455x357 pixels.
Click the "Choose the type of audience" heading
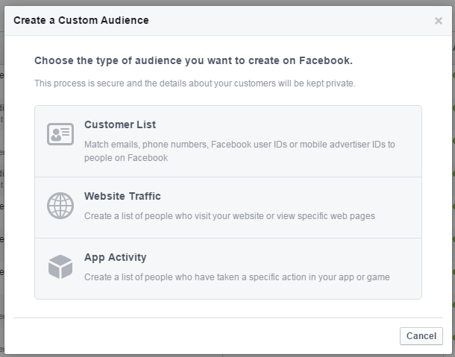(193, 60)
